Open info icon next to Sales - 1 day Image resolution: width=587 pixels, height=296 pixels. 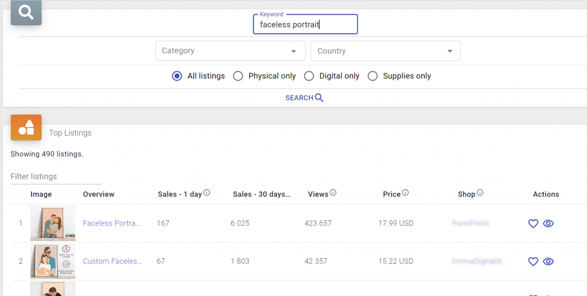(x=206, y=193)
